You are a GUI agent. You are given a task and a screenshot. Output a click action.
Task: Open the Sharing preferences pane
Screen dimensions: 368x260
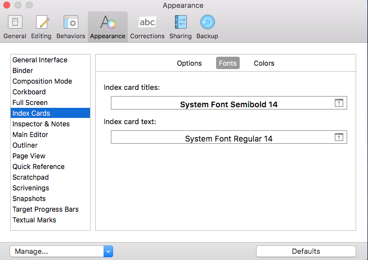(181, 27)
